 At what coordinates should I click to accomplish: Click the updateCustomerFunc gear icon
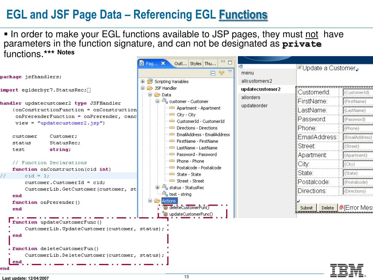pyautogui.click(x=166, y=214)
